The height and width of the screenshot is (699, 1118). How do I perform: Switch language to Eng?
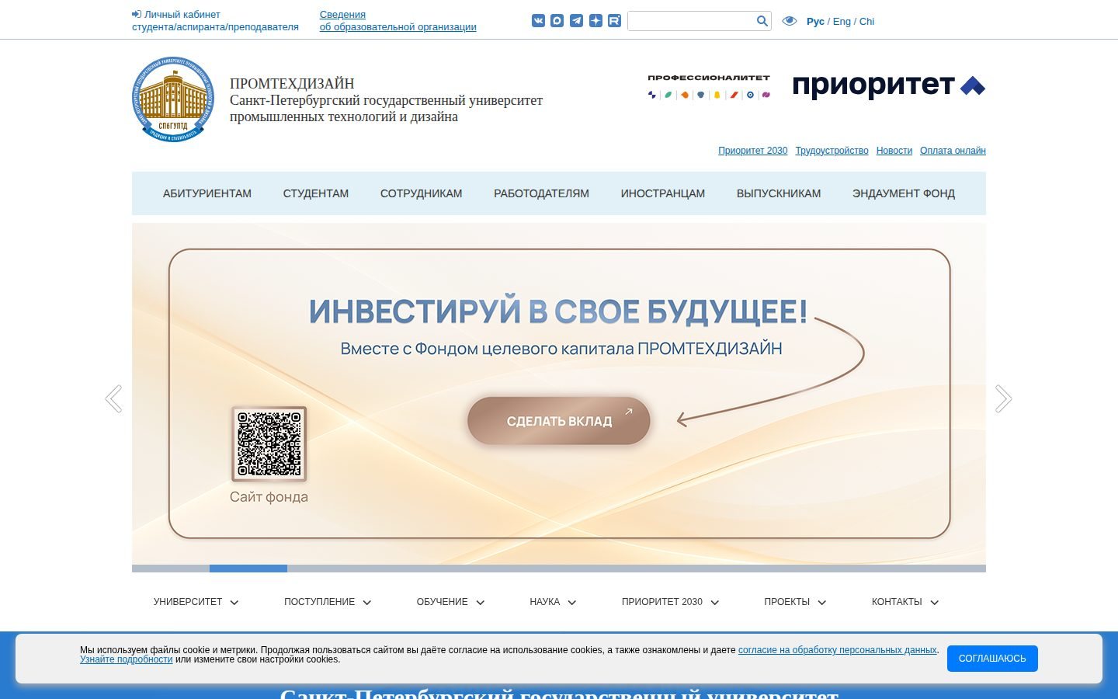coord(842,22)
